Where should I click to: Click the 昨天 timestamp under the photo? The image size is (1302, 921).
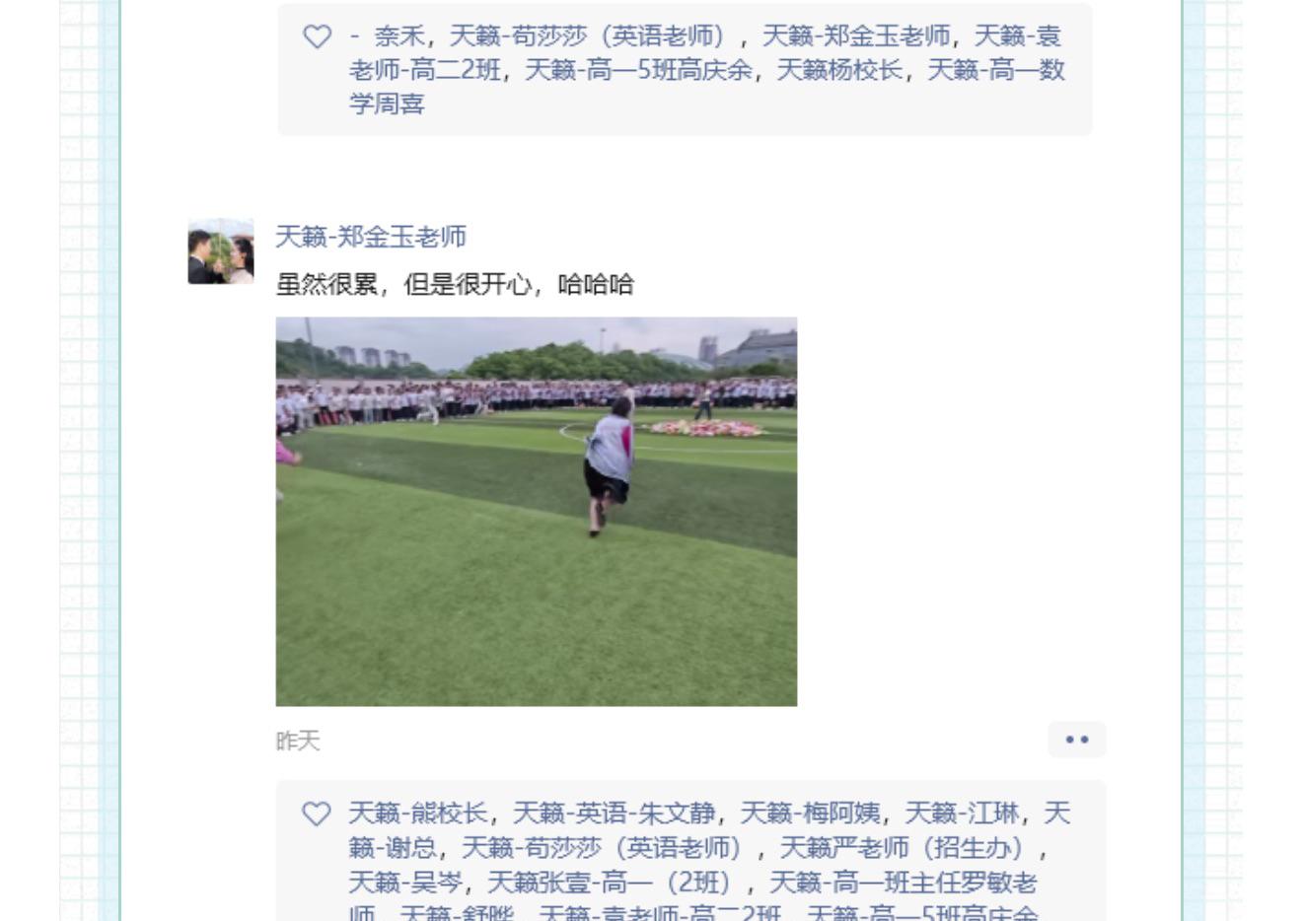[298, 742]
